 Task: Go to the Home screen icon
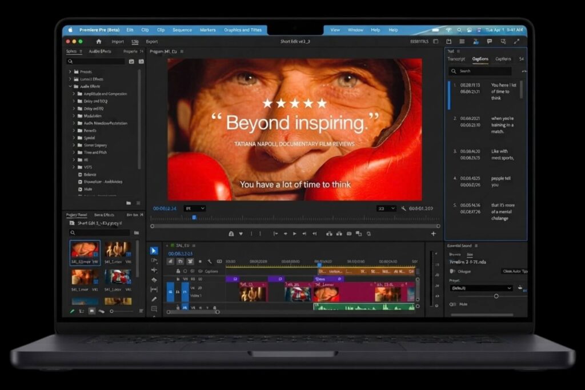point(98,41)
